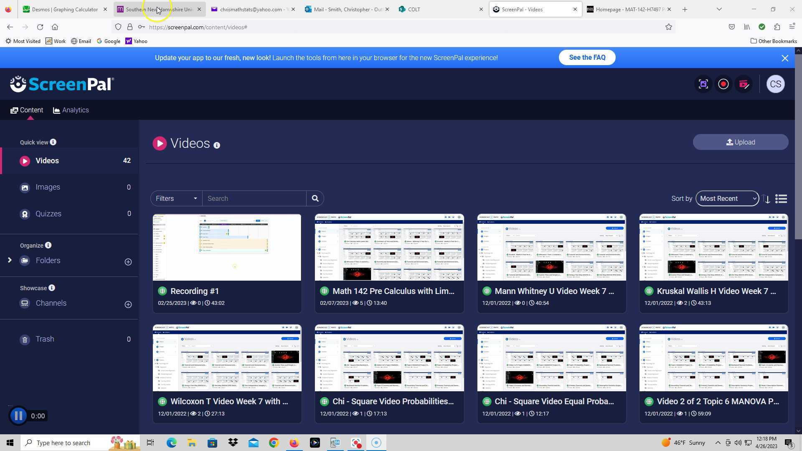This screenshot has width=802, height=451.
Task: Open the video editor icon
Action: click(x=744, y=84)
